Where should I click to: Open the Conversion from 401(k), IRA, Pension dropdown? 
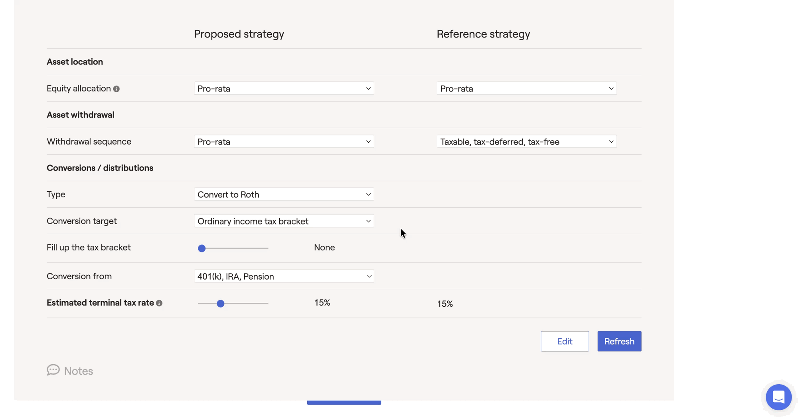coord(284,276)
